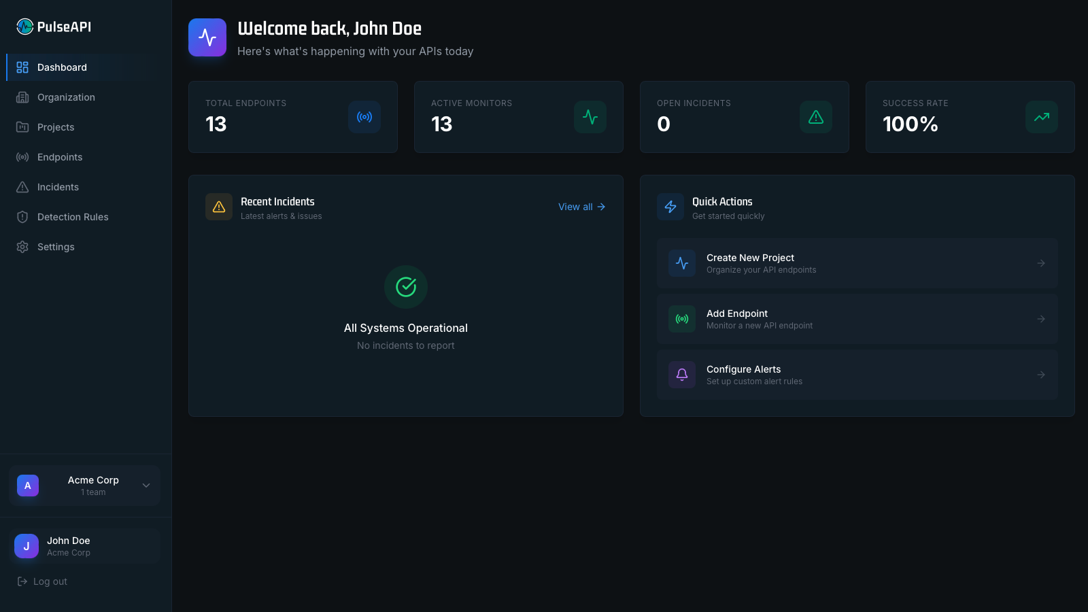Select the Settings gear icon
The height and width of the screenshot is (612, 1088).
[22, 247]
